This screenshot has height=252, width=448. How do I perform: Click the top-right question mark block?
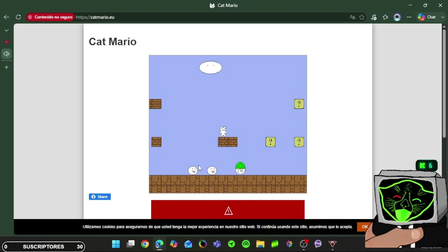pyautogui.click(x=299, y=104)
